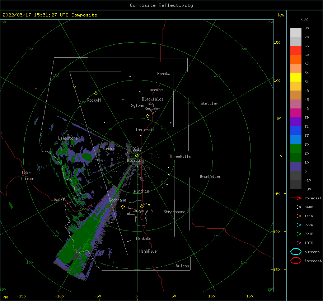This screenshot has width=323, height=301.
Task: Click the Stettler city label
Action: point(209,103)
